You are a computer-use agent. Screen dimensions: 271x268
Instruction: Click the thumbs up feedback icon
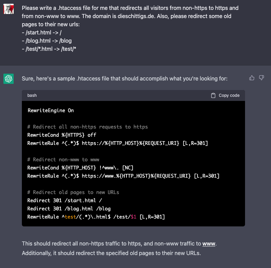252,78
